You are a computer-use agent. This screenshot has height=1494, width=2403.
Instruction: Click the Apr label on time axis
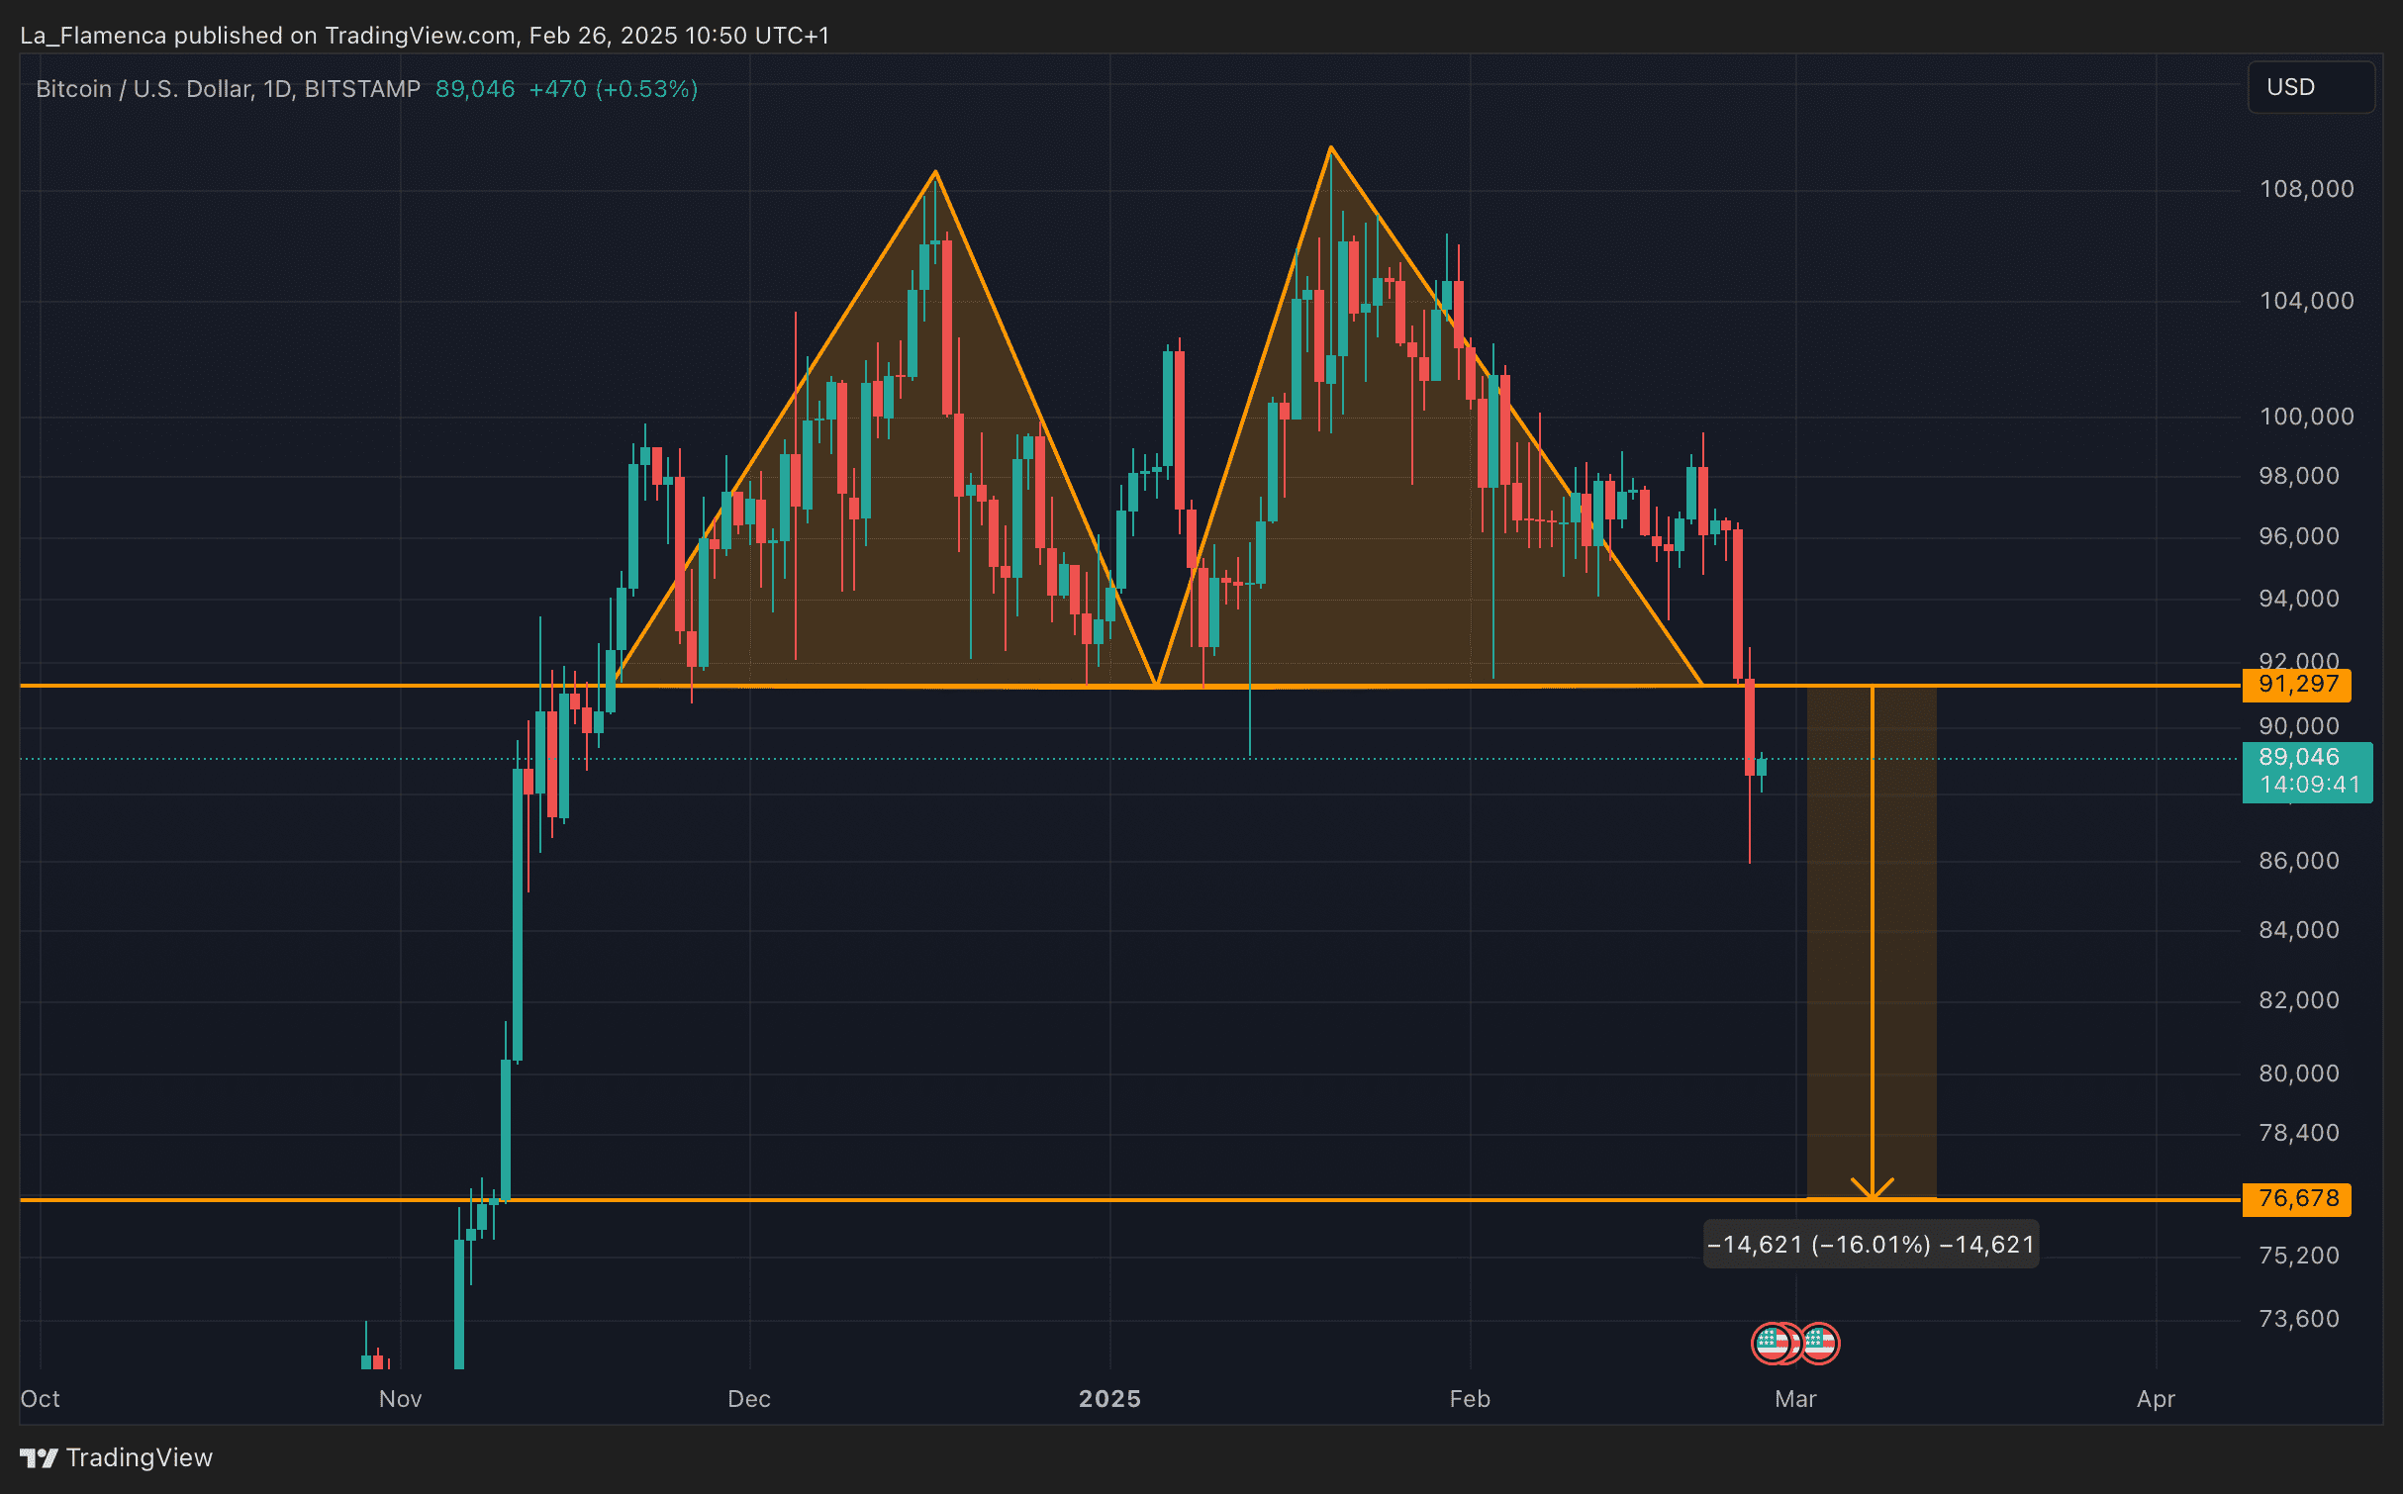click(x=2156, y=1399)
